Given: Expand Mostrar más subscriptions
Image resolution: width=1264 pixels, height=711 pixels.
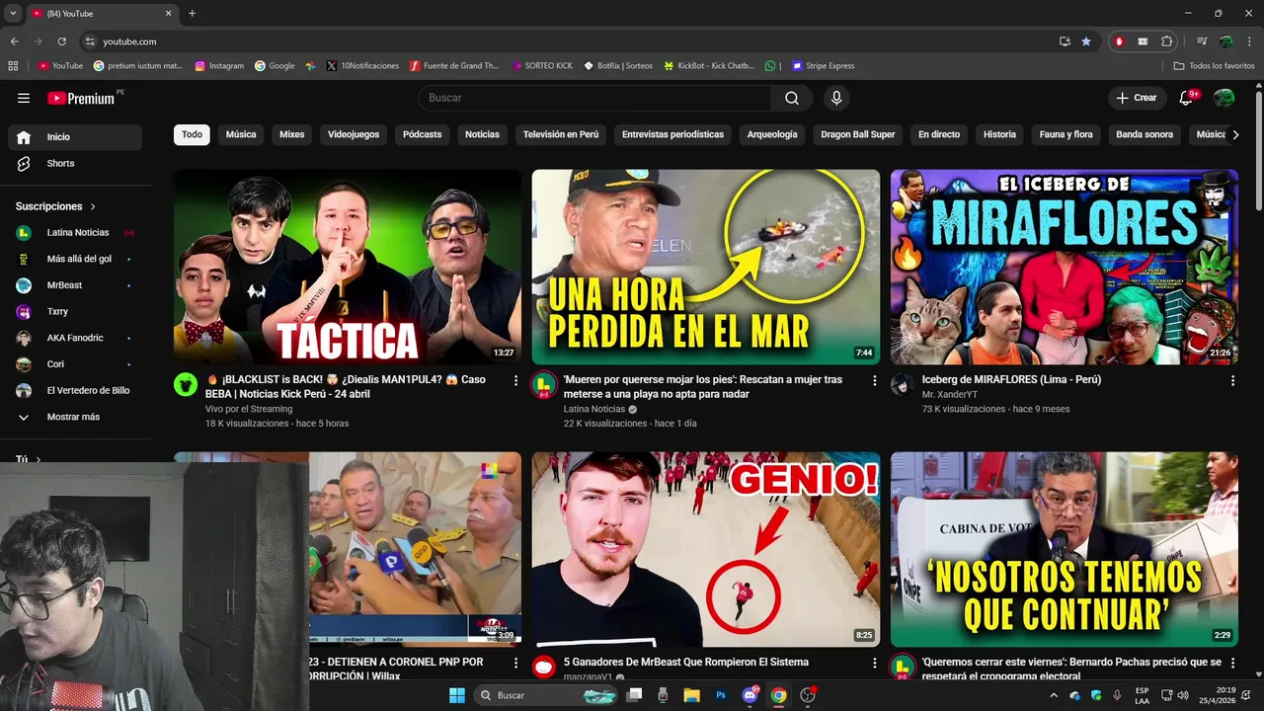Looking at the screenshot, I should (x=75, y=417).
